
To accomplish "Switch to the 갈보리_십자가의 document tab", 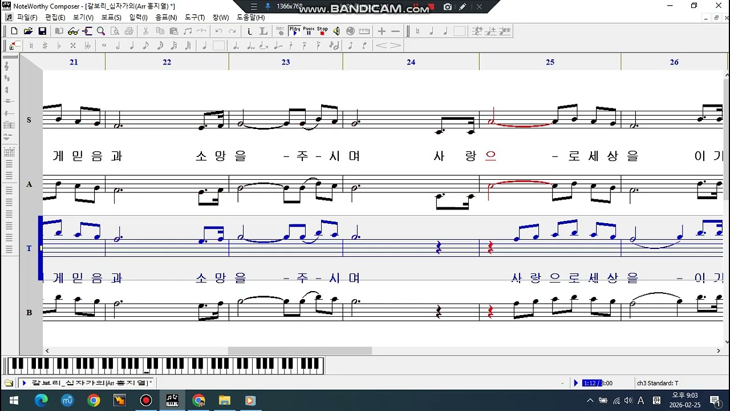I will [87, 383].
